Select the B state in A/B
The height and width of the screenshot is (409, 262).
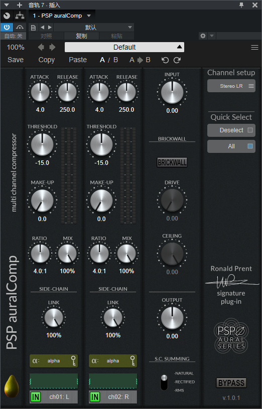click(116, 60)
